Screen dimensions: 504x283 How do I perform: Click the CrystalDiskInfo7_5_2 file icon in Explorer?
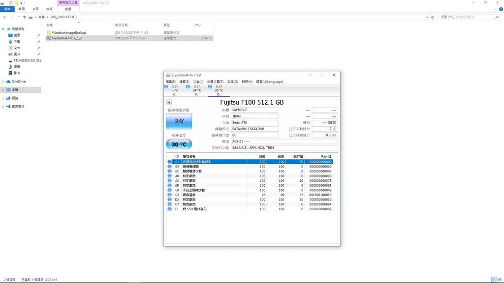49,38
